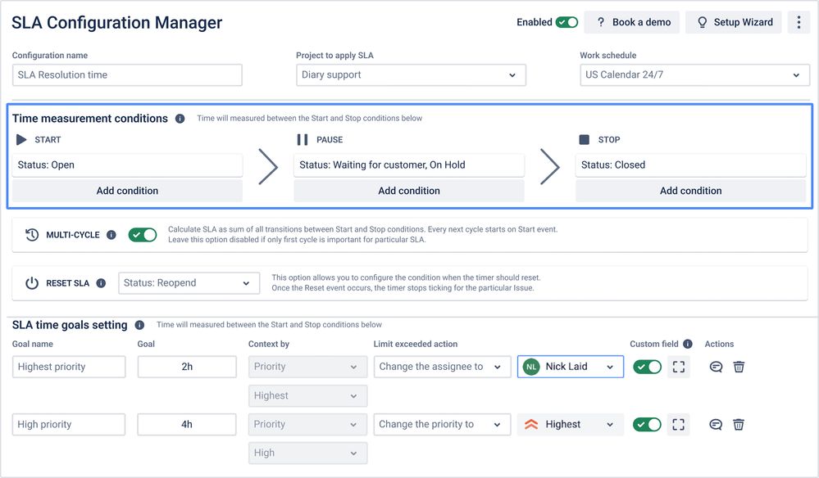Screen dimensions: 819x478
Task: Open the comment bubble for Highest priority goal
Action: (715, 367)
